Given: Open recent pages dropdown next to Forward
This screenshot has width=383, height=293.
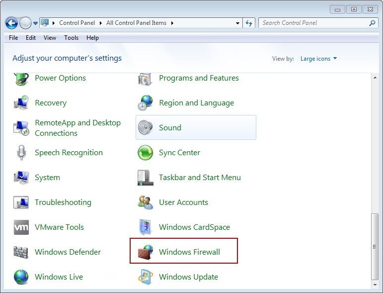Looking at the screenshot, I should (35, 23).
